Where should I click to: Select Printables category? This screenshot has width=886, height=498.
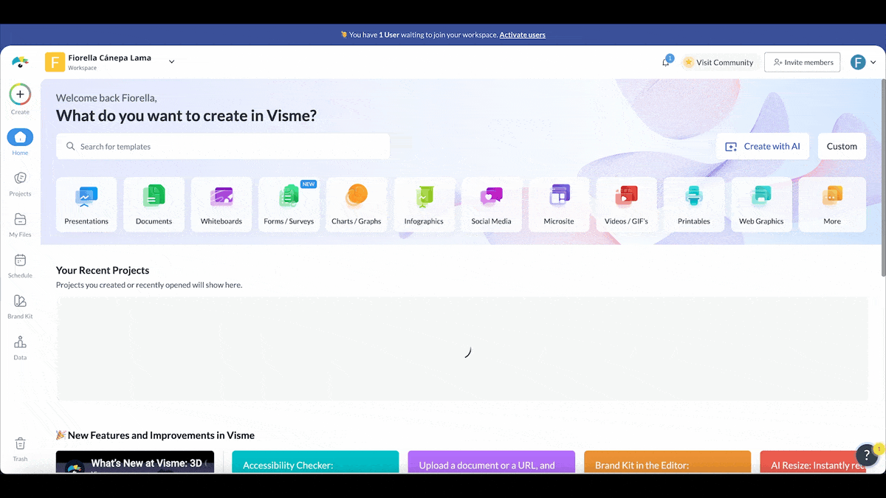click(x=694, y=204)
